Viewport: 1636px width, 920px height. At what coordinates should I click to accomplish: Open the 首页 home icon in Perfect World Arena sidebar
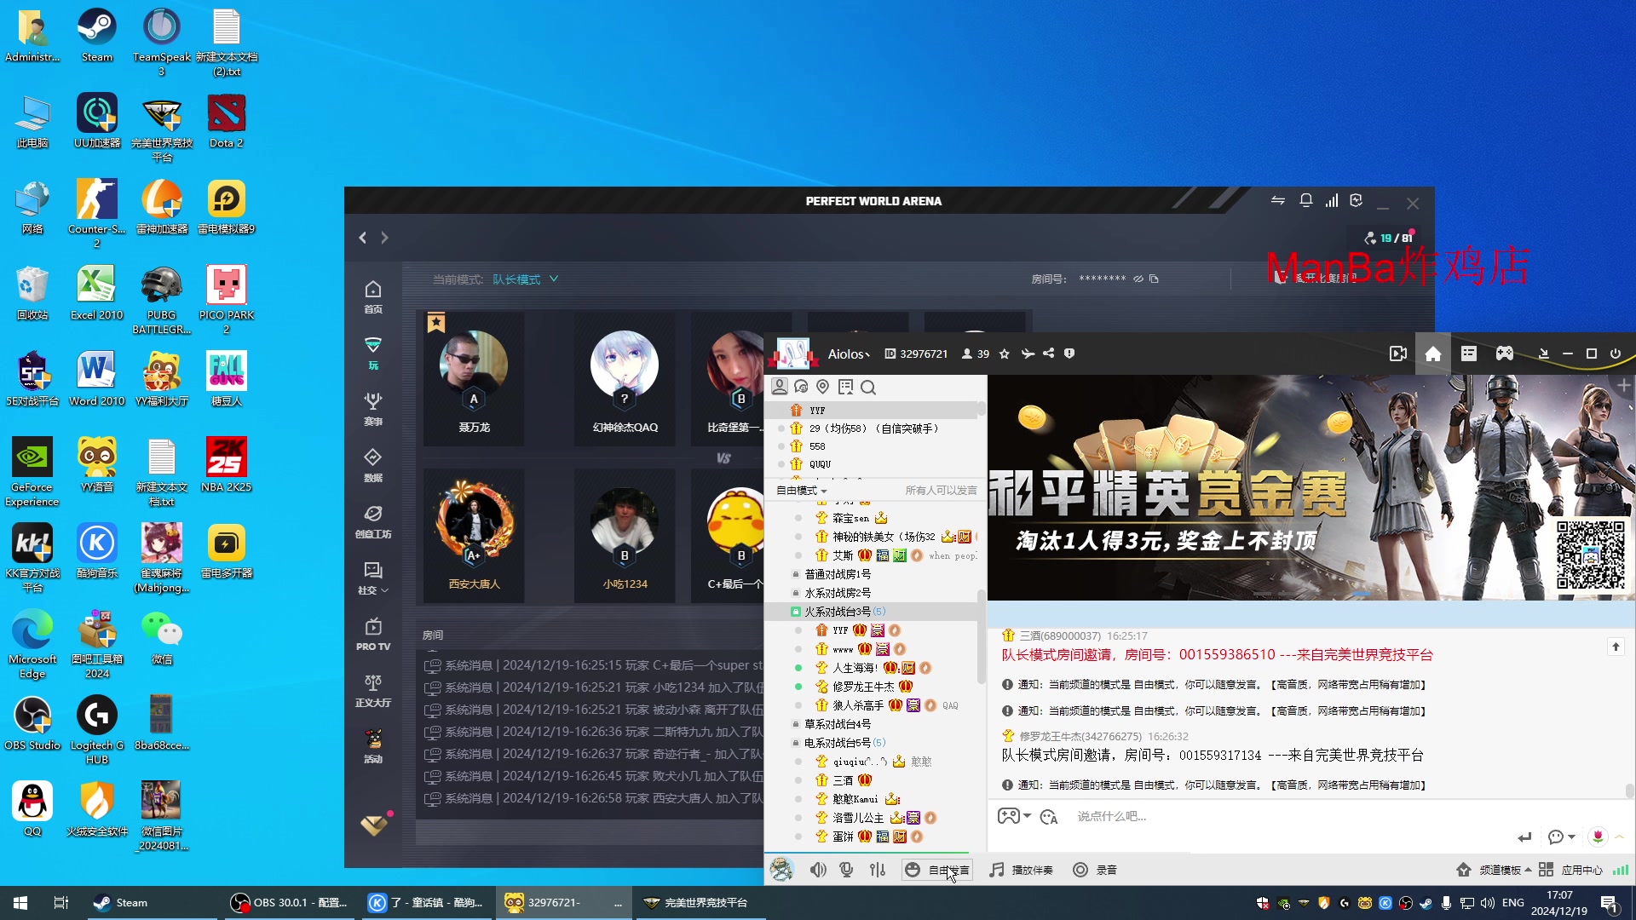373,297
